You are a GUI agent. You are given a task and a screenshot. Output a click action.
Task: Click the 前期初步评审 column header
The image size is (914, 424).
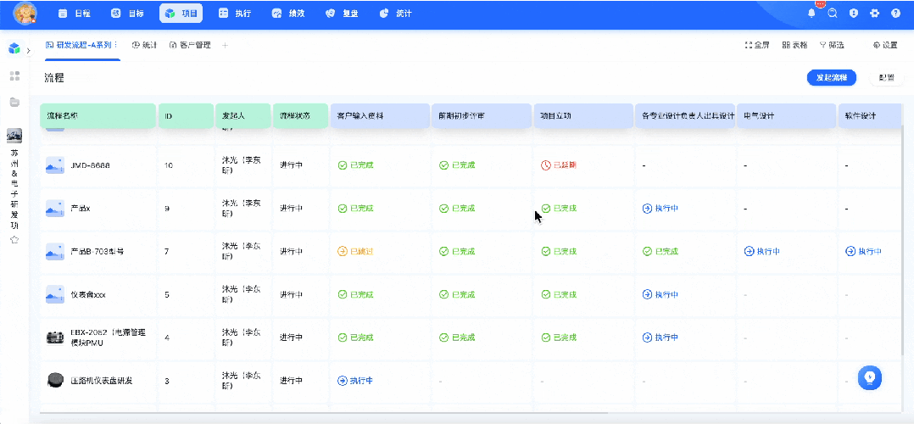click(x=482, y=116)
